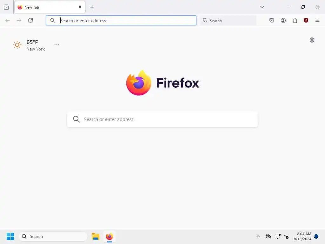Go back one page arrow
Image resolution: width=325 pixels, height=244 pixels.
(x=8, y=20)
